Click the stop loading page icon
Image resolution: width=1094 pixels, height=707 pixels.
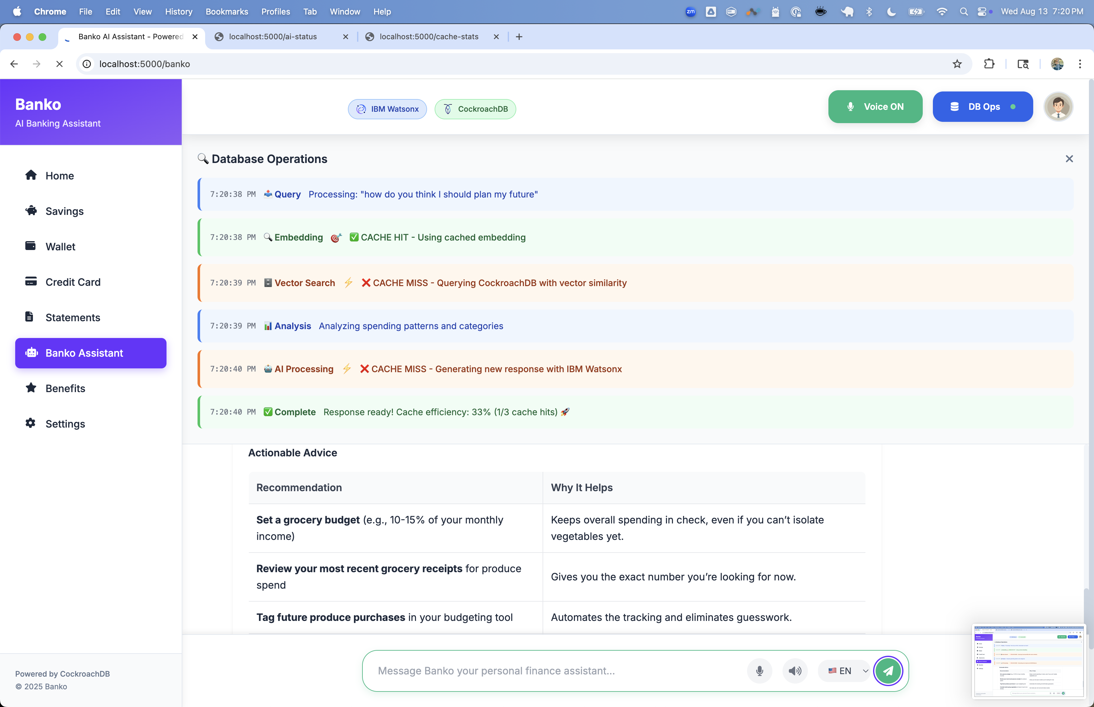tap(59, 64)
